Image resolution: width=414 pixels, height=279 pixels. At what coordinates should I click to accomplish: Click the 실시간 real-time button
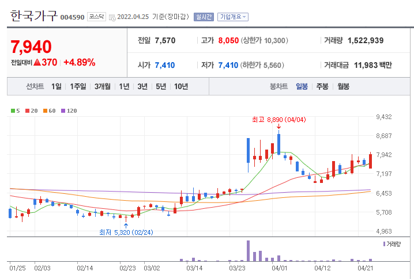[x=204, y=17]
